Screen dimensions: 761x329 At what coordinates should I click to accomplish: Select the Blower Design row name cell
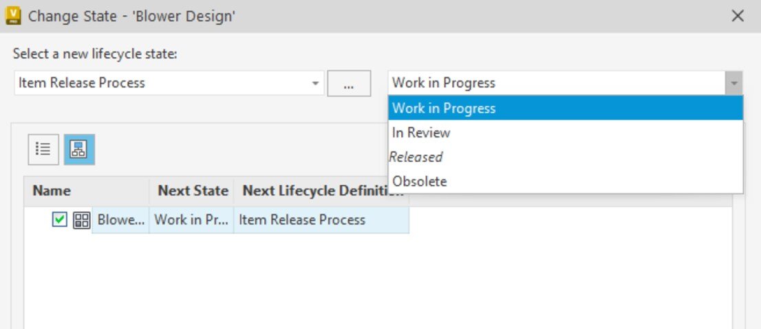coord(120,220)
